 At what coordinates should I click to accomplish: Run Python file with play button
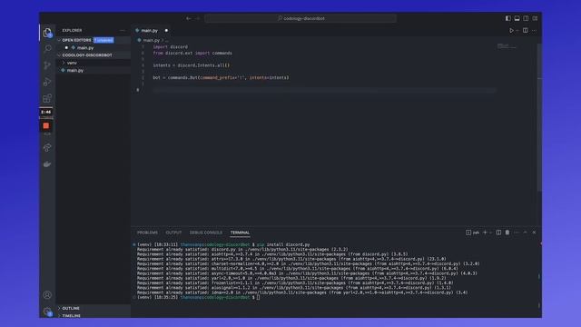coord(511,30)
